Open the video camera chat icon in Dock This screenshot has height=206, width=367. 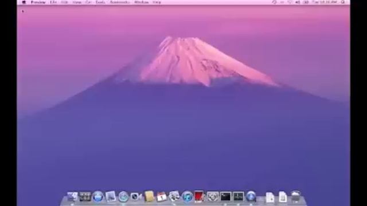(136, 197)
